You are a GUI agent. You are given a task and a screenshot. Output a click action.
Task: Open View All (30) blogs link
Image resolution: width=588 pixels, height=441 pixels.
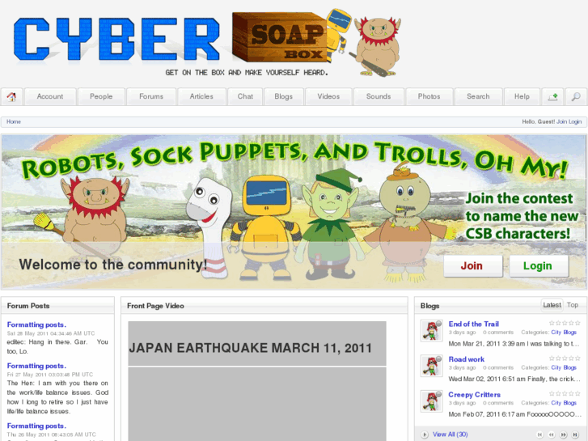tap(450, 435)
